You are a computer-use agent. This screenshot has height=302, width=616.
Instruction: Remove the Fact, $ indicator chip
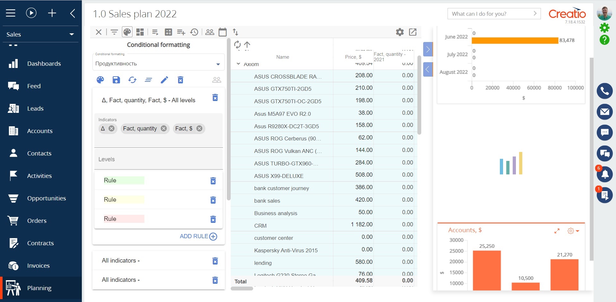[x=199, y=128]
